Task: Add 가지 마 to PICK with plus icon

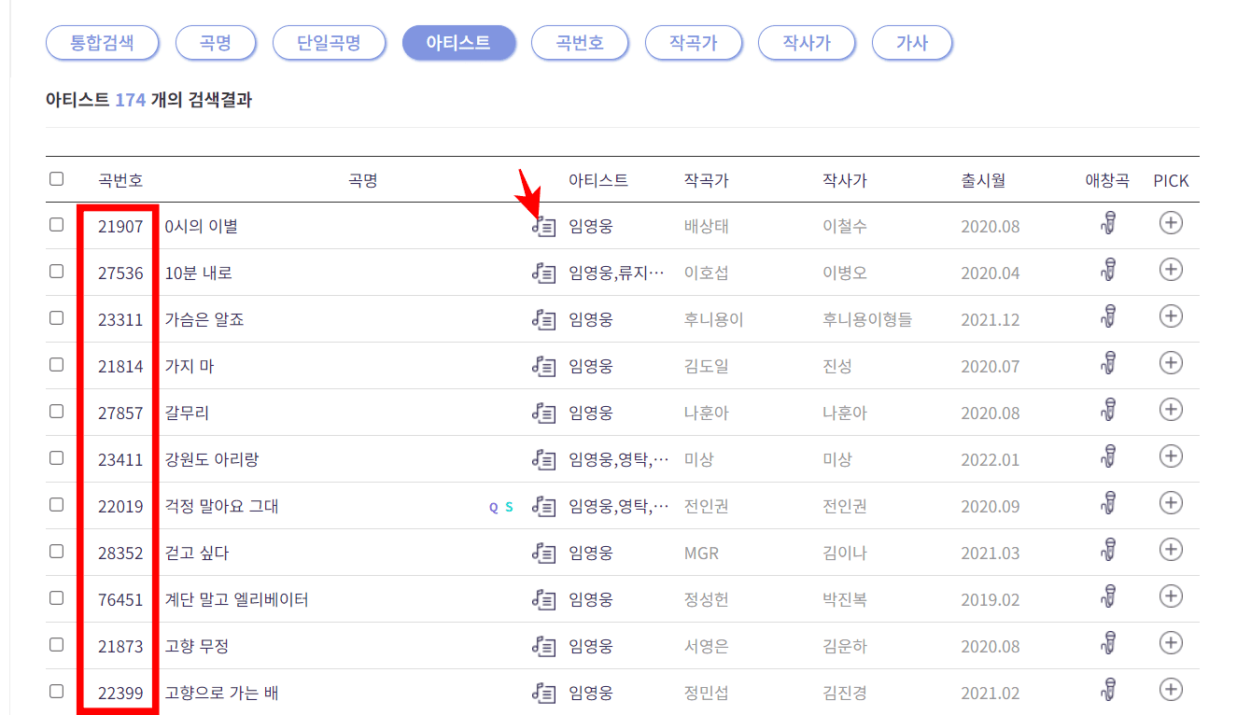Action: pyautogui.click(x=1171, y=363)
